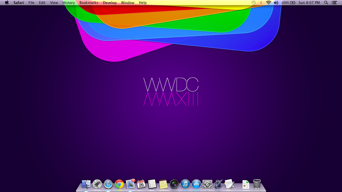Open TextEdit paper and pen icon

coord(229,184)
